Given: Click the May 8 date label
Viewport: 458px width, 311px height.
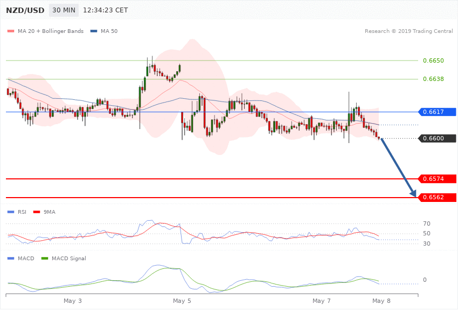Looking at the screenshot, I should 381,301.
